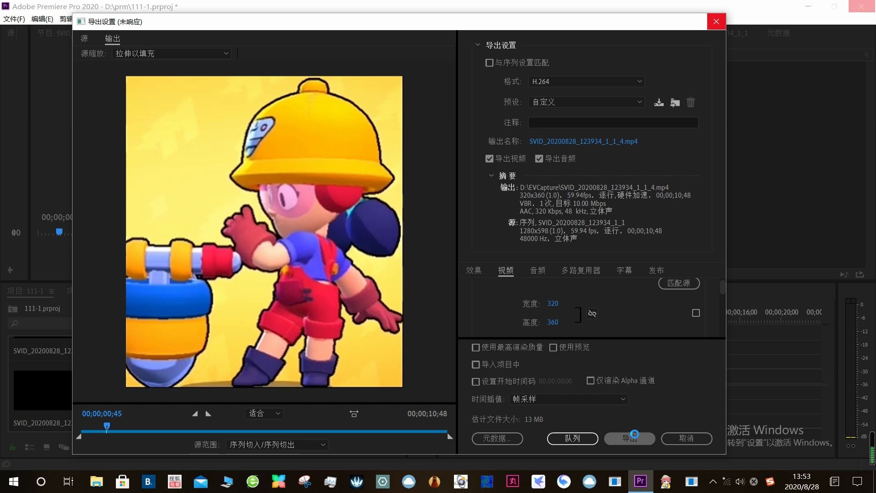Open the H.264 format dropdown
This screenshot has width=876, height=493.
(586, 81)
